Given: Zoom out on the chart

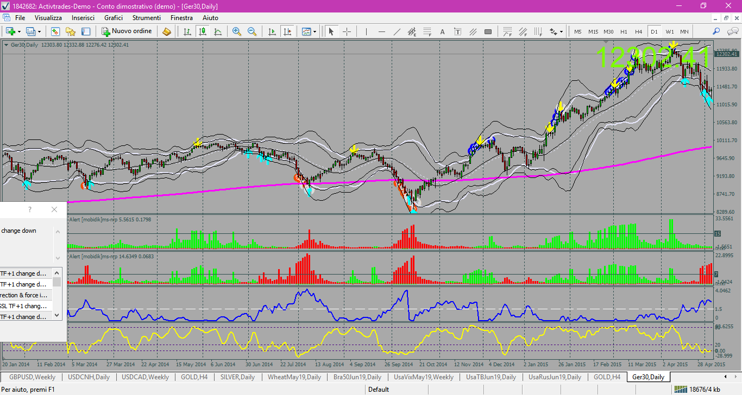Looking at the screenshot, I should pos(252,31).
